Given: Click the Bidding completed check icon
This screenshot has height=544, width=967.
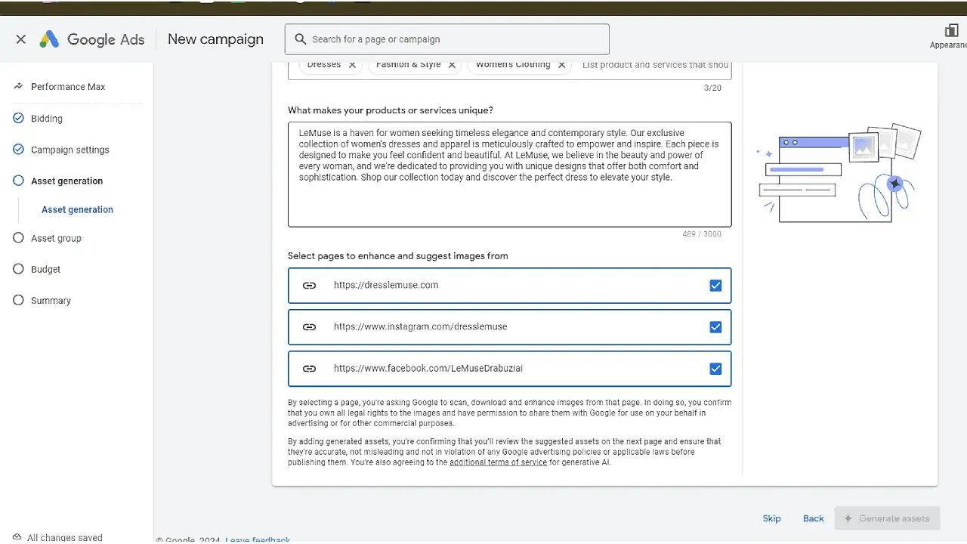Looking at the screenshot, I should (19, 118).
